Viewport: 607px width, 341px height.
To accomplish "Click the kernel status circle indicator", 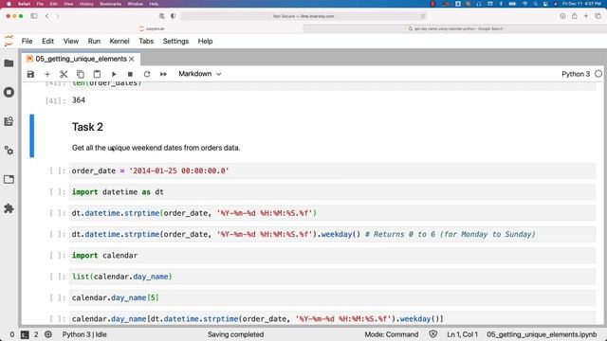I will click(x=598, y=74).
